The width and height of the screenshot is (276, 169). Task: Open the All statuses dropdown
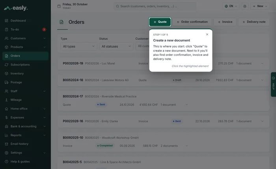pos(116,46)
